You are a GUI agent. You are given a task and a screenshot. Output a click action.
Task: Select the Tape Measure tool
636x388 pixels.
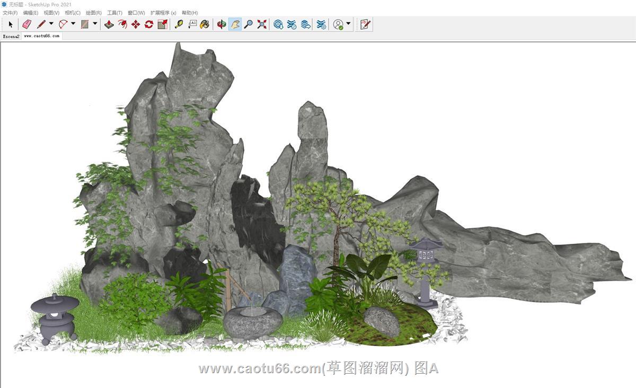coord(179,24)
